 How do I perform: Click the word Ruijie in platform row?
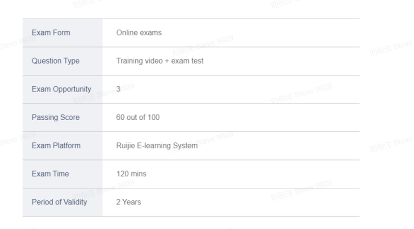coord(125,146)
